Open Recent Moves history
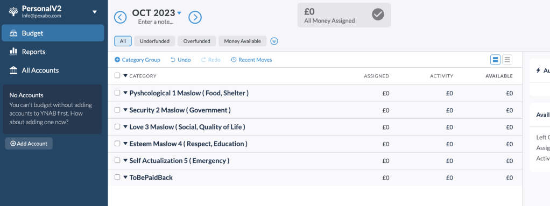The height and width of the screenshot is (206, 550). click(x=251, y=60)
